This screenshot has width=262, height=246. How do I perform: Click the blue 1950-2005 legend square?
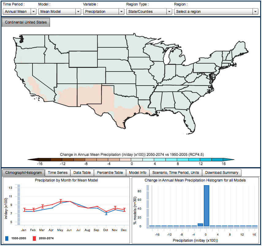(x=7, y=238)
